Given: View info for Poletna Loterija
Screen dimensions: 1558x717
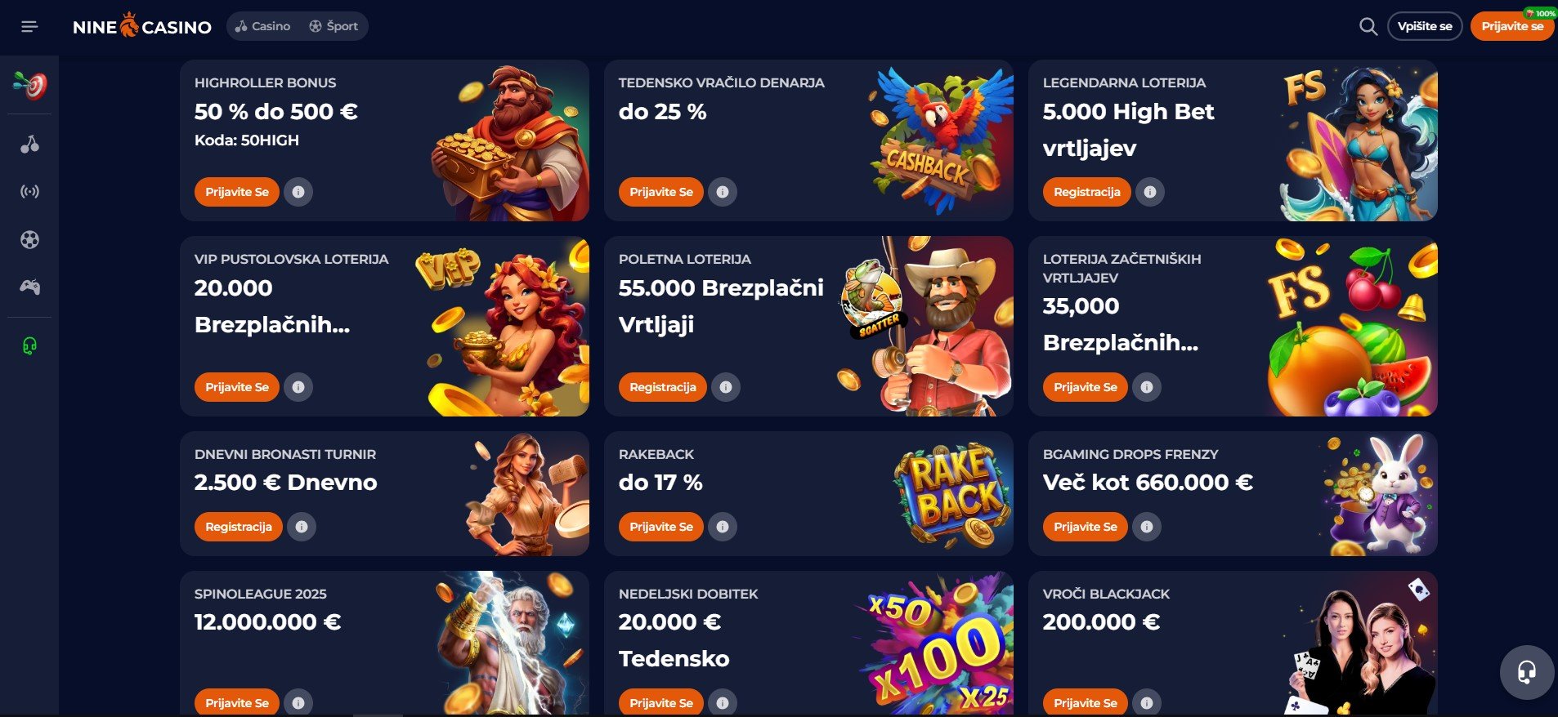Looking at the screenshot, I should click(726, 387).
